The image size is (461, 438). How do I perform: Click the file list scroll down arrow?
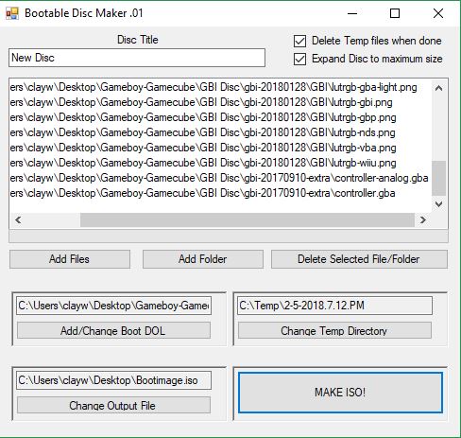tap(438, 204)
